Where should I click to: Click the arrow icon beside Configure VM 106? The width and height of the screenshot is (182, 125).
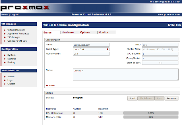[5, 41]
